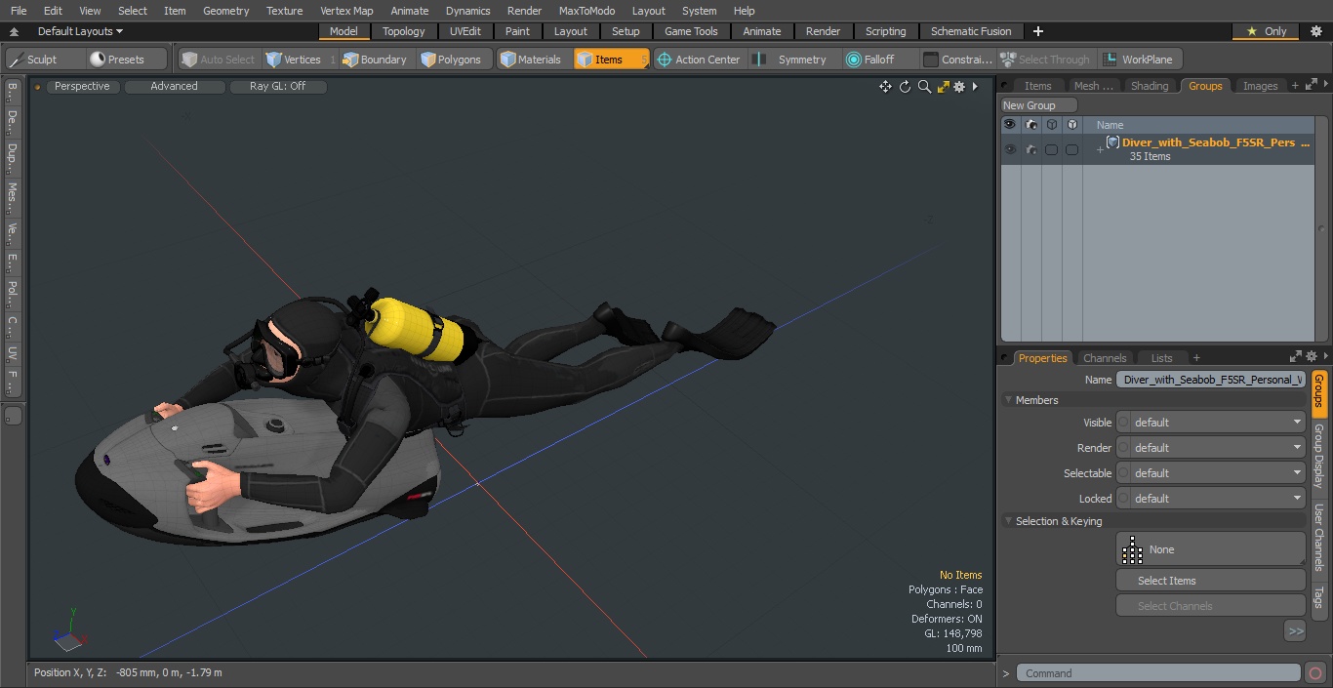Switch to the UVEdit layout tab
1333x688 pixels.
465,31
